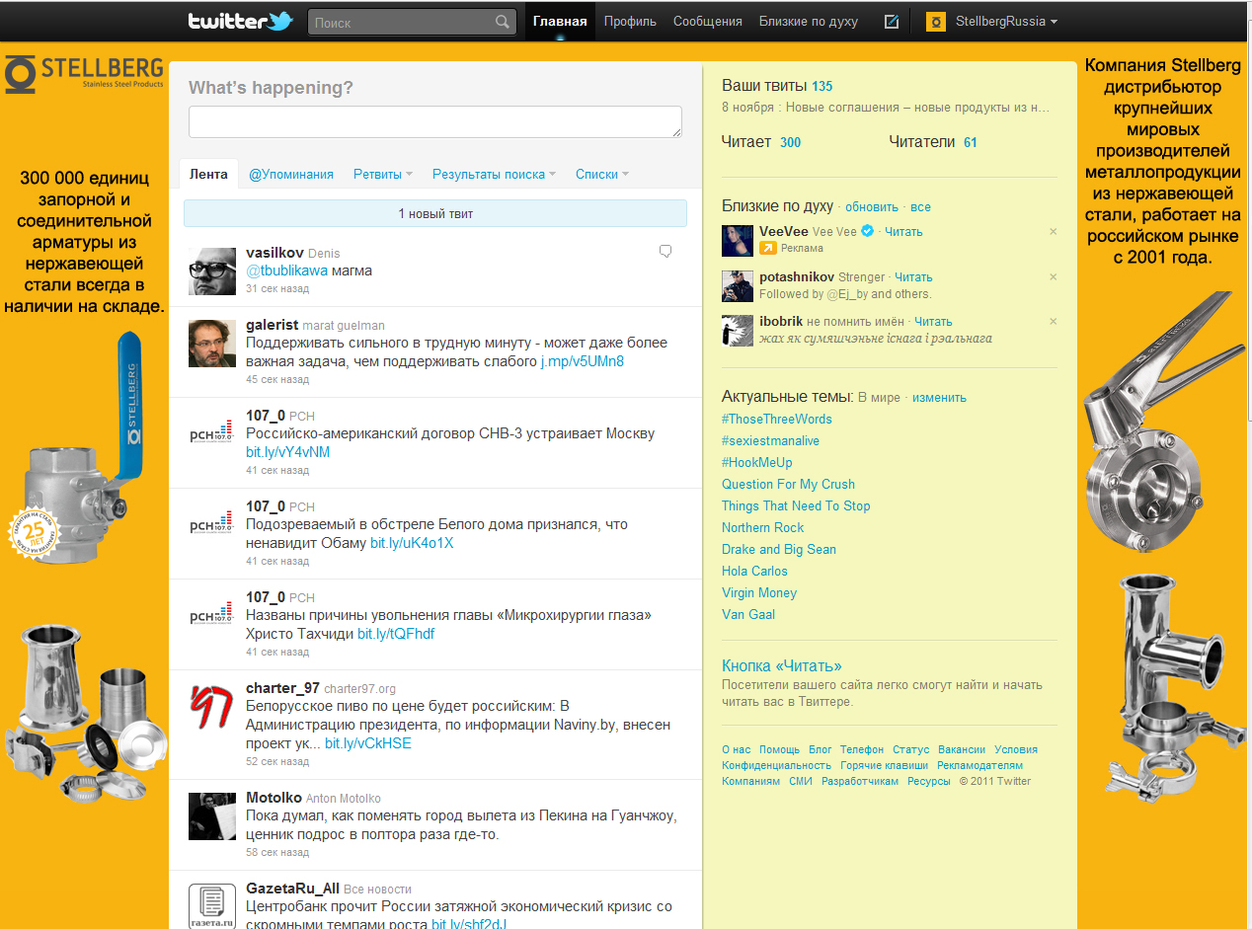
Task: Click the @tbublikawa mention
Action: point(286,271)
